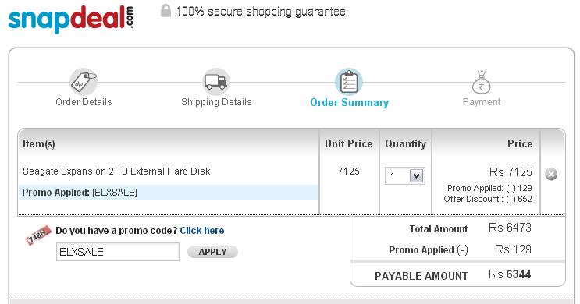Open the Payment step label
Image resolution: width=580 pixels, height=304 pixels.
[x=482, y=102]
